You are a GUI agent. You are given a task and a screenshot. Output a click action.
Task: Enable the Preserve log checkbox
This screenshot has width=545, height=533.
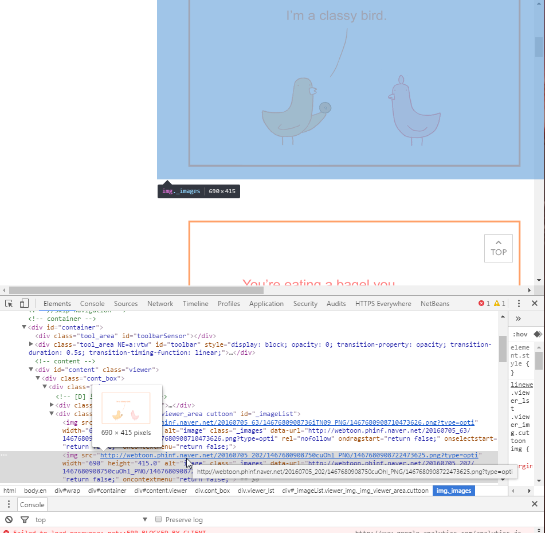click(x=159, y=519)
